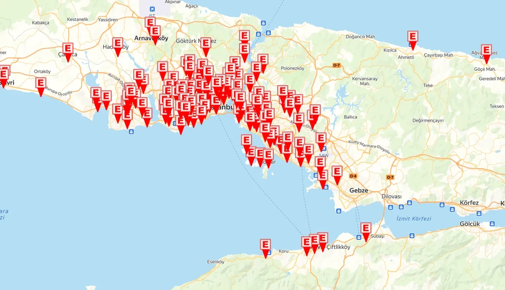Image resolution: width=505 pixels, height=290 pixels.
Task: Click the Gölcük label
Action: coord(470,224)
